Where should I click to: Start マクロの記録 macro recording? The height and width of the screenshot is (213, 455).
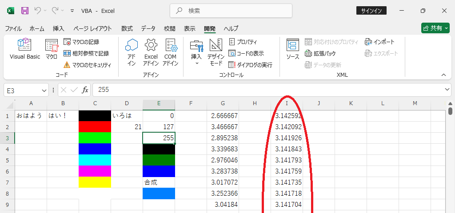pos(82,42)
